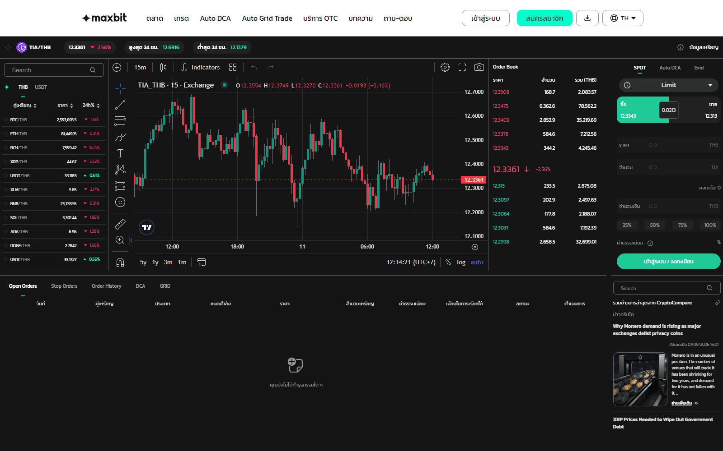Open the Order History tab
Screen dimensions: 723x451
pos(107,286)
